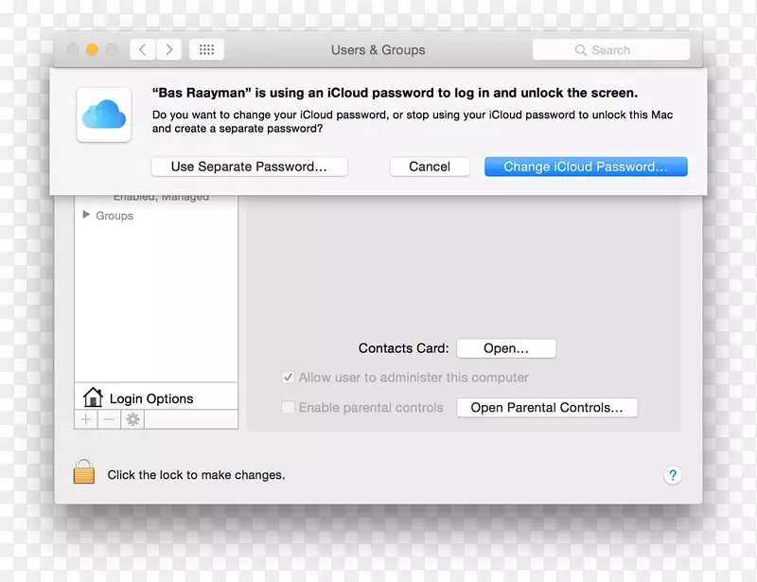
Task: Click the iCloud cloud icon in dialog
Action: [x=104, y=115]
